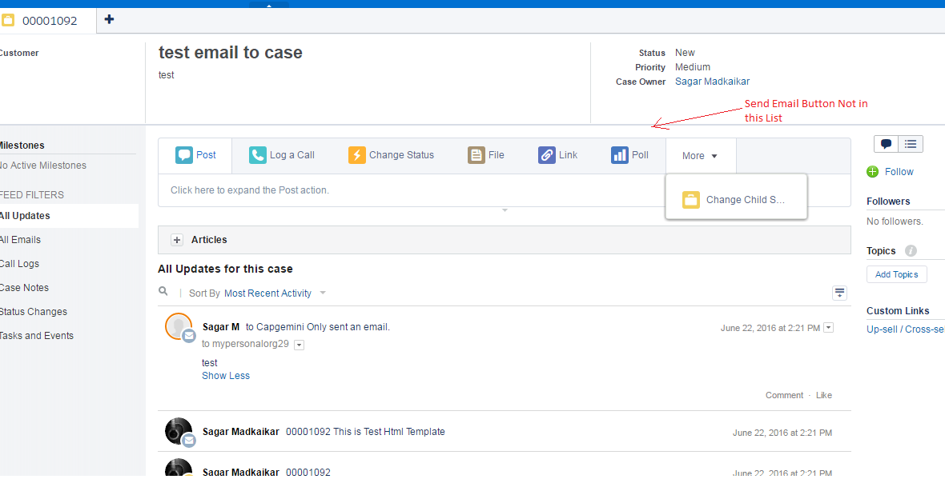Screen dimensions: 945x491
Task: Open sort dropdown arrow beside Most Recent Activity
Action: point(323,293)
